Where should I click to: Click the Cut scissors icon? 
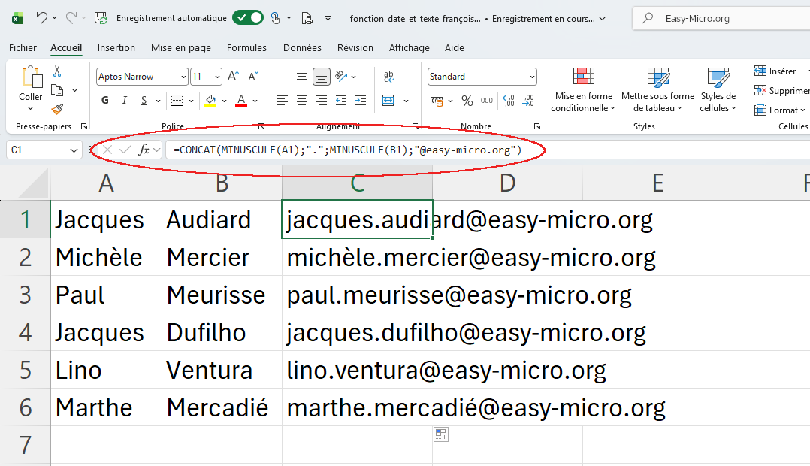pos(57,71)
